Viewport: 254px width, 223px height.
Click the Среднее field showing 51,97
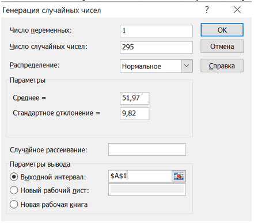pyautogui.click(x=134, y=98)
